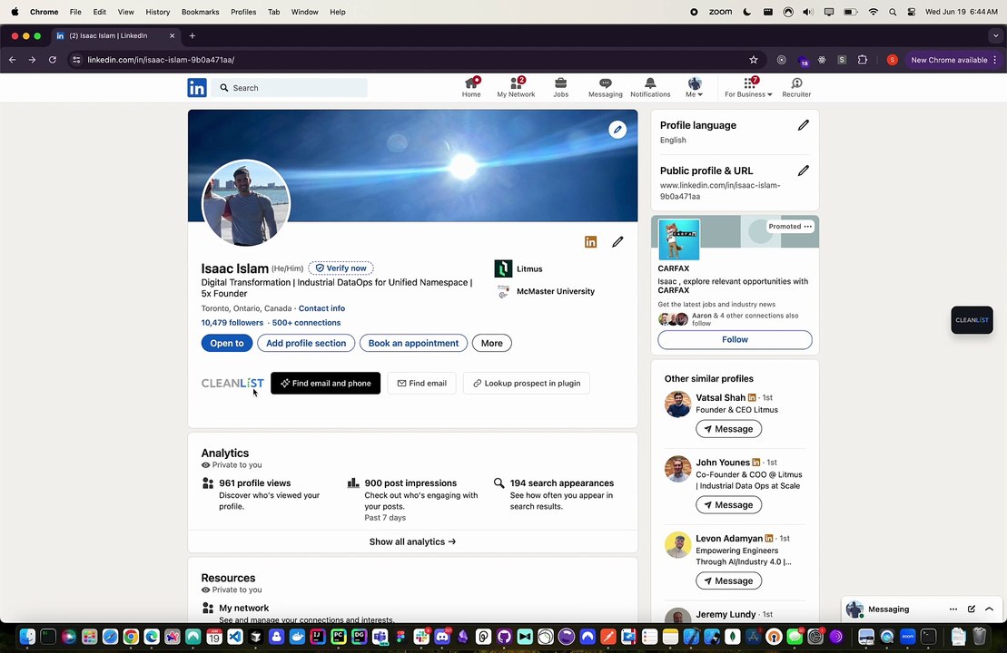Open the Cleanlist floating side widget

coord(972,320)
